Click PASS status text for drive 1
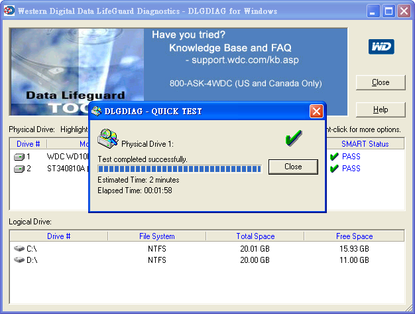 [351, 157]
